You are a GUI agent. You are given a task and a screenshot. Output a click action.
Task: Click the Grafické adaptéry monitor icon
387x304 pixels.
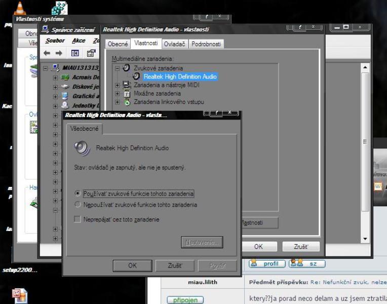(65, 96)
